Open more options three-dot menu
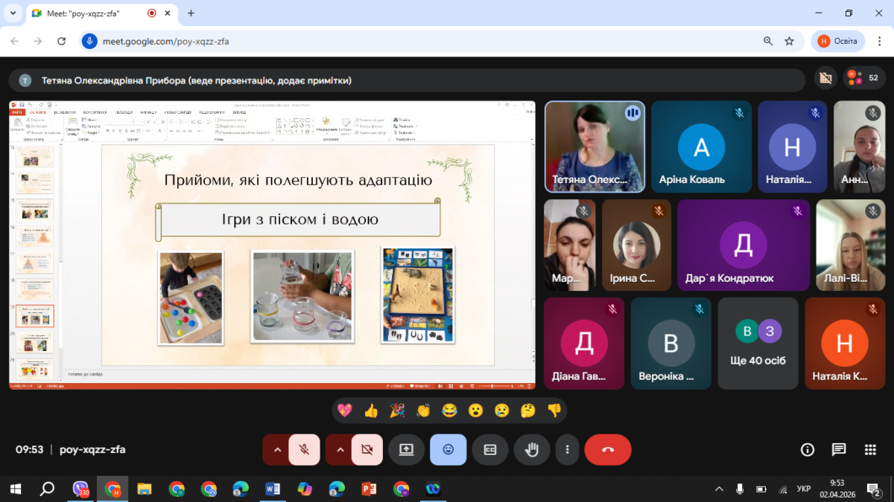The image size is (894, 502). (x=567, y=449)
